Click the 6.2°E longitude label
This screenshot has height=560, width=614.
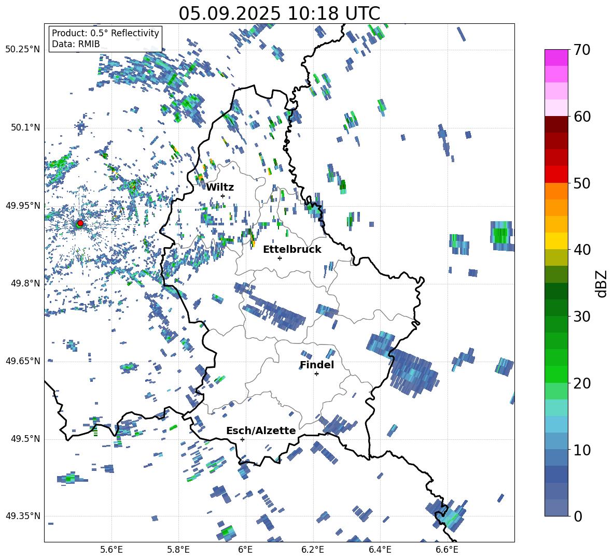click(313, 550)
